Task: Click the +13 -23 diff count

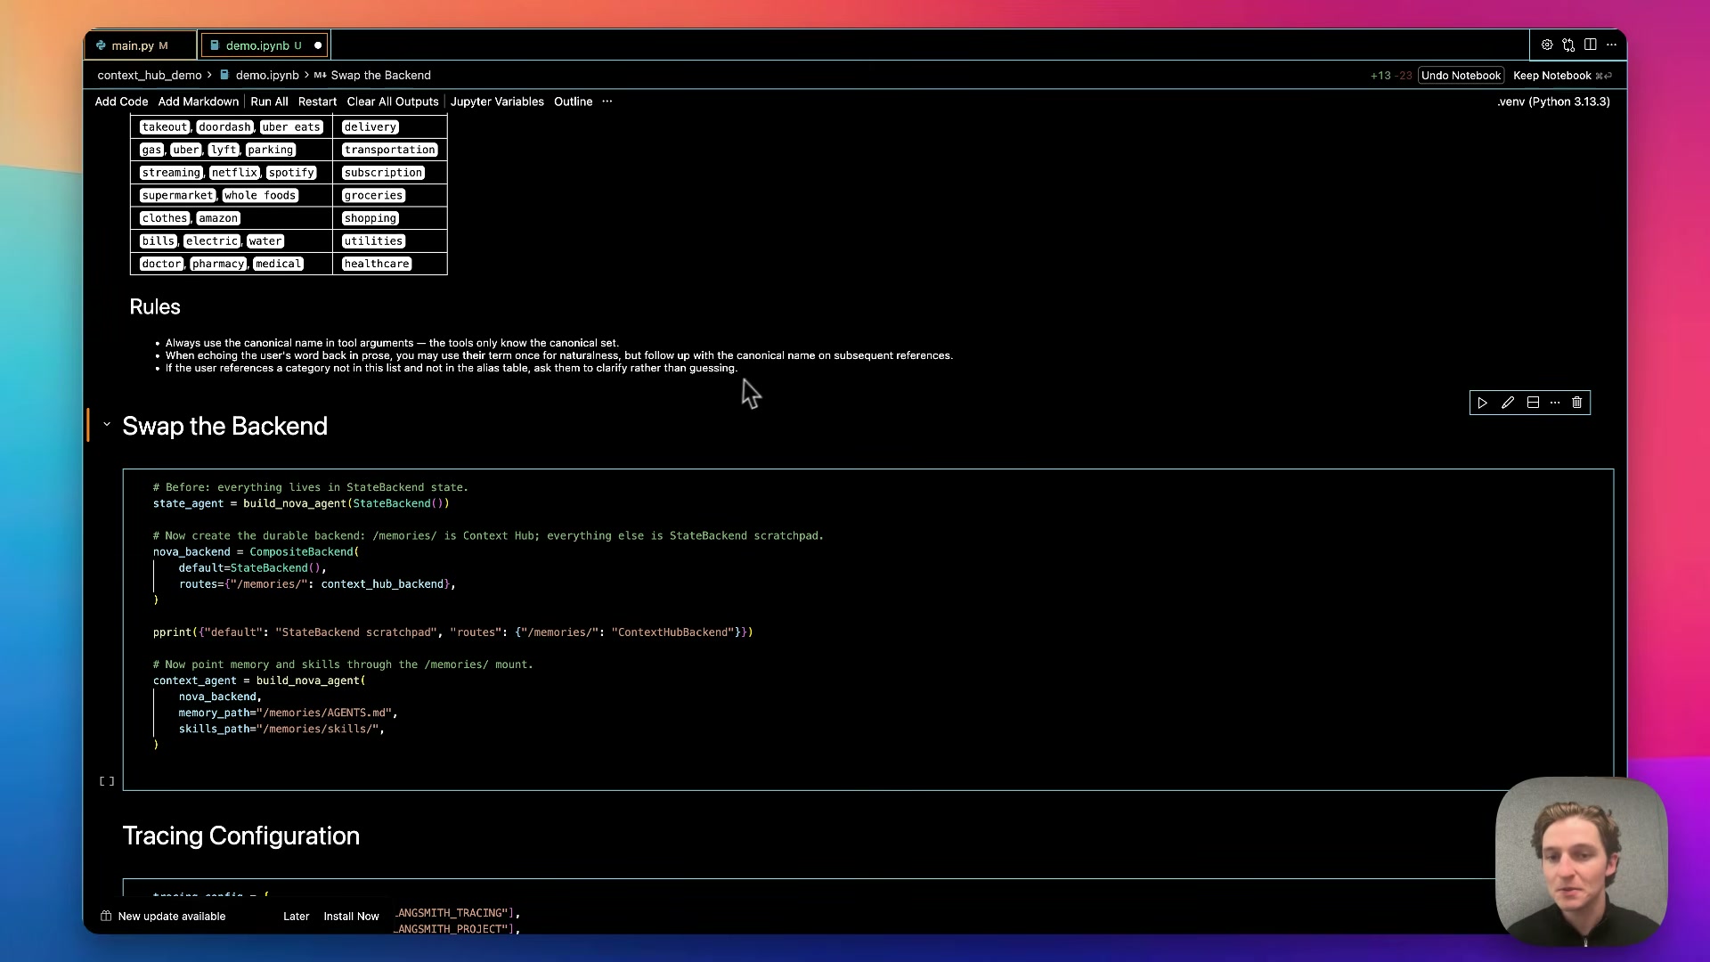Action: [1391, 76]
